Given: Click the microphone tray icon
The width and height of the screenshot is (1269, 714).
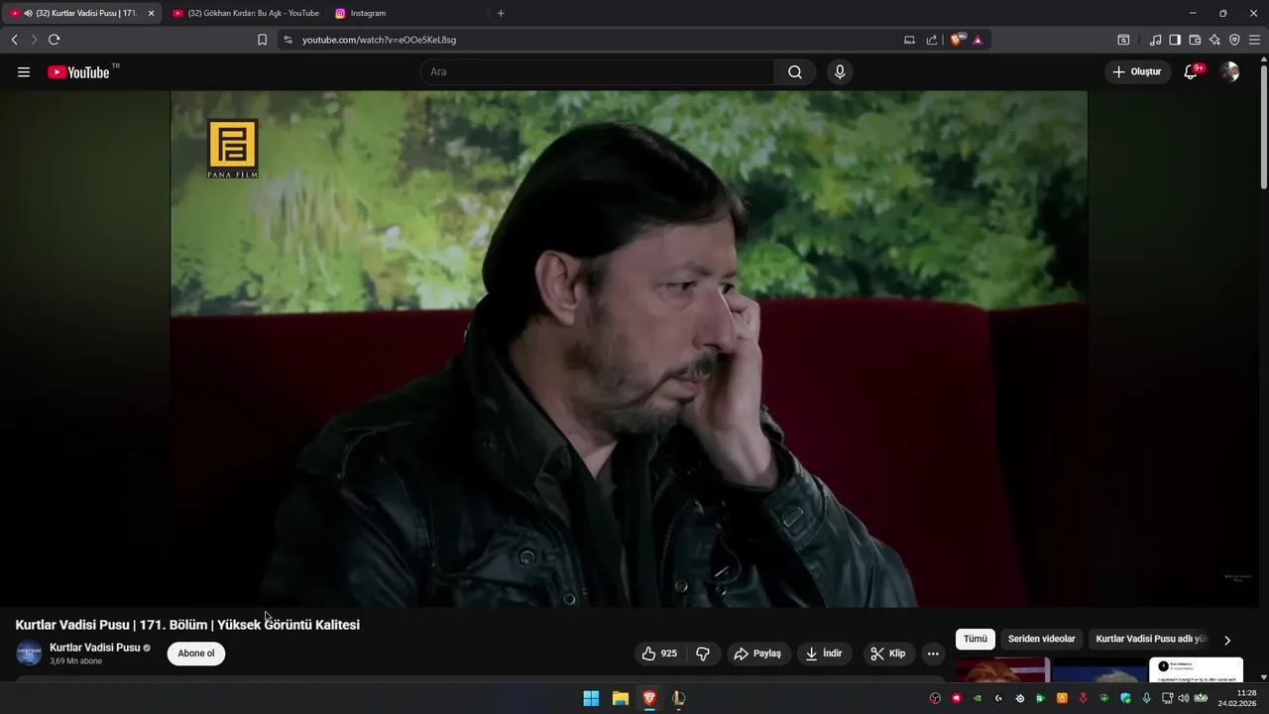Looking at the screenshot, I should tap(1146, 698).
